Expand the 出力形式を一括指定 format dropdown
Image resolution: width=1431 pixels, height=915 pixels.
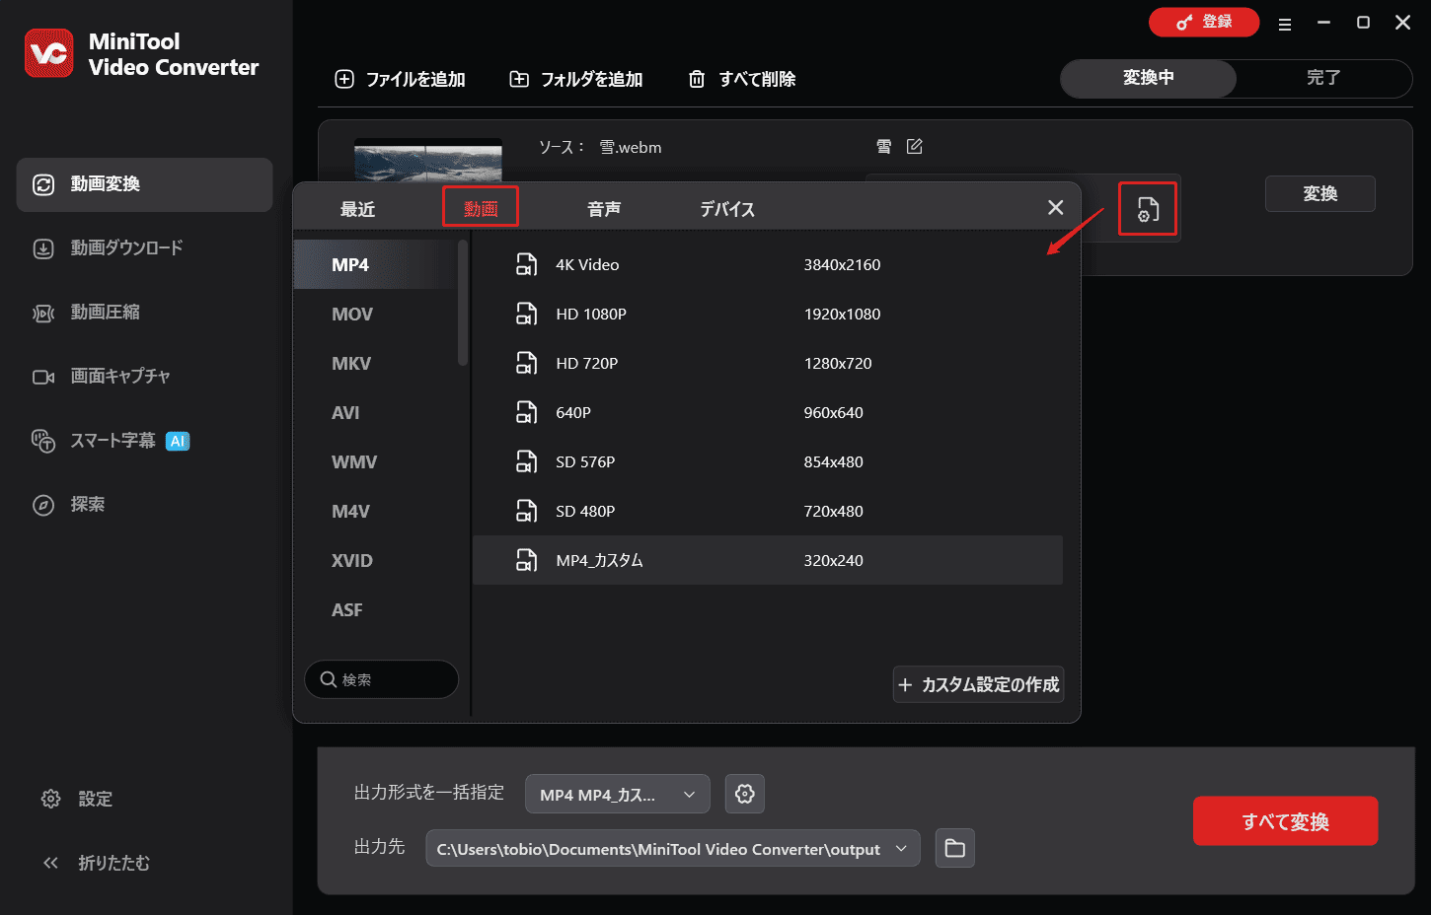click(x=617, y=794)
